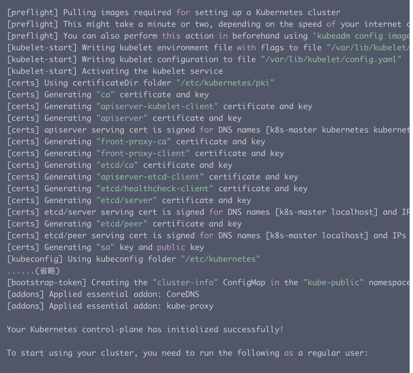Click the "To start using your cluster" line

[x=187, y=353]
